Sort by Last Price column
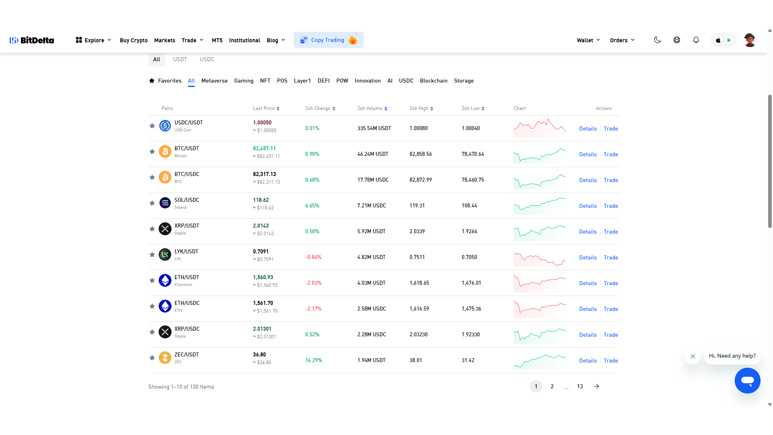This screenshot has height=435, width=773. click(266, 108)
